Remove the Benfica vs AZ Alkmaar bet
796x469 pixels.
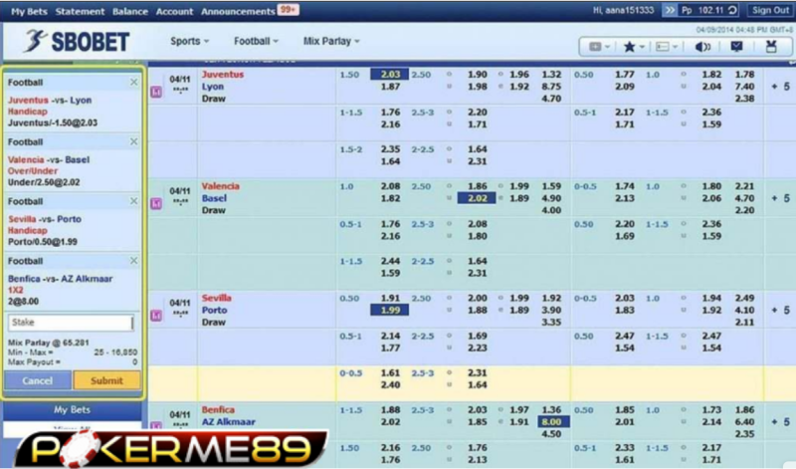133,260
